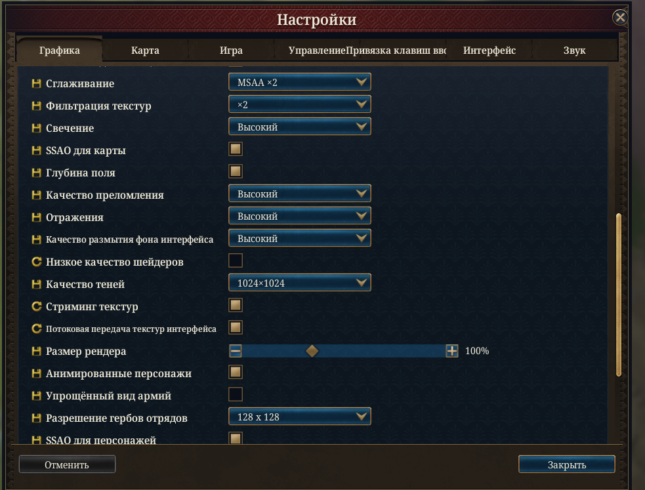
Task: Click the save icon beside Сглаживание
Action: (37, 83)
